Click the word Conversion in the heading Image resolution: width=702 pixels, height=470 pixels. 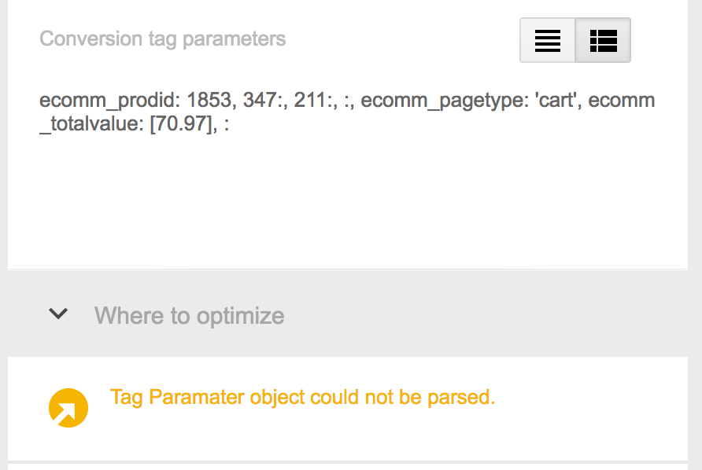pyautogui.click(x=91, y=39)
